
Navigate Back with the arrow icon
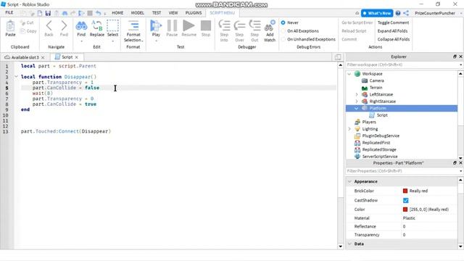(x=49, y=26)
